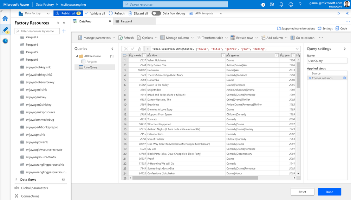Open title column filter dropdown
Image resolution: width=351 pixels, height=200 pixels.
point(223,55)
